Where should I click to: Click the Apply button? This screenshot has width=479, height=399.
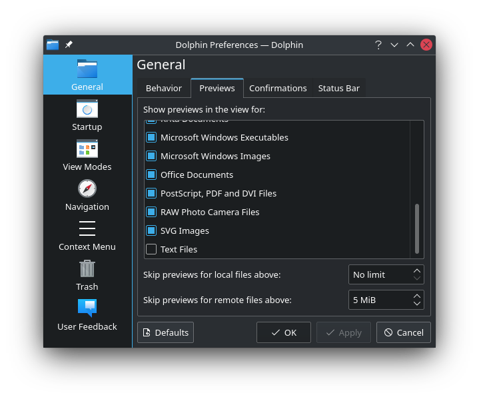tap(344, 332)
